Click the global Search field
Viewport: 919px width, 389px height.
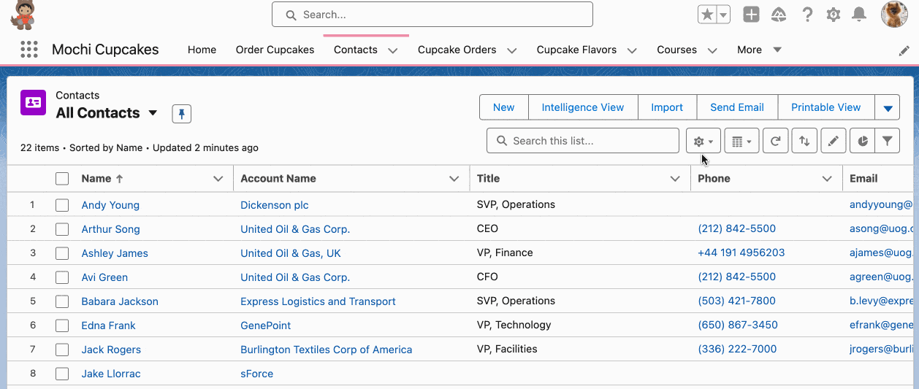coord(432,15)
